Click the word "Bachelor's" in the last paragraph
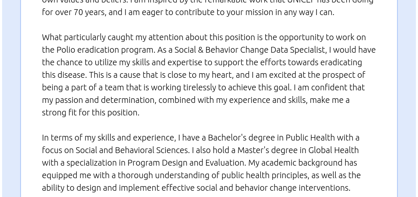 pyautogui.click(x=227, y=138)
